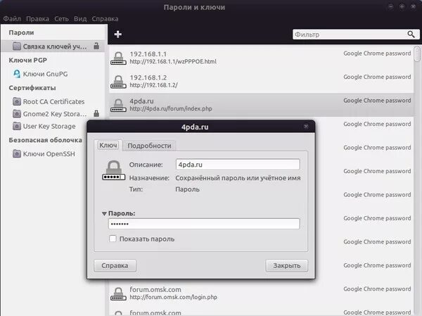The image size is (422, 316).
Task: Click the padlock icon of the 192.168.1.1 entry
Action: coord(118,58)
